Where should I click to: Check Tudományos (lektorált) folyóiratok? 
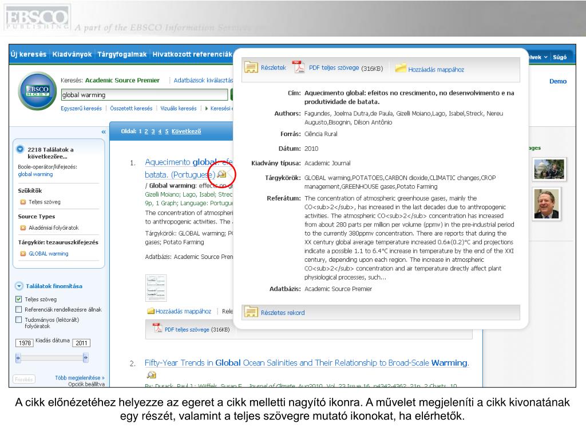[19, 320]
